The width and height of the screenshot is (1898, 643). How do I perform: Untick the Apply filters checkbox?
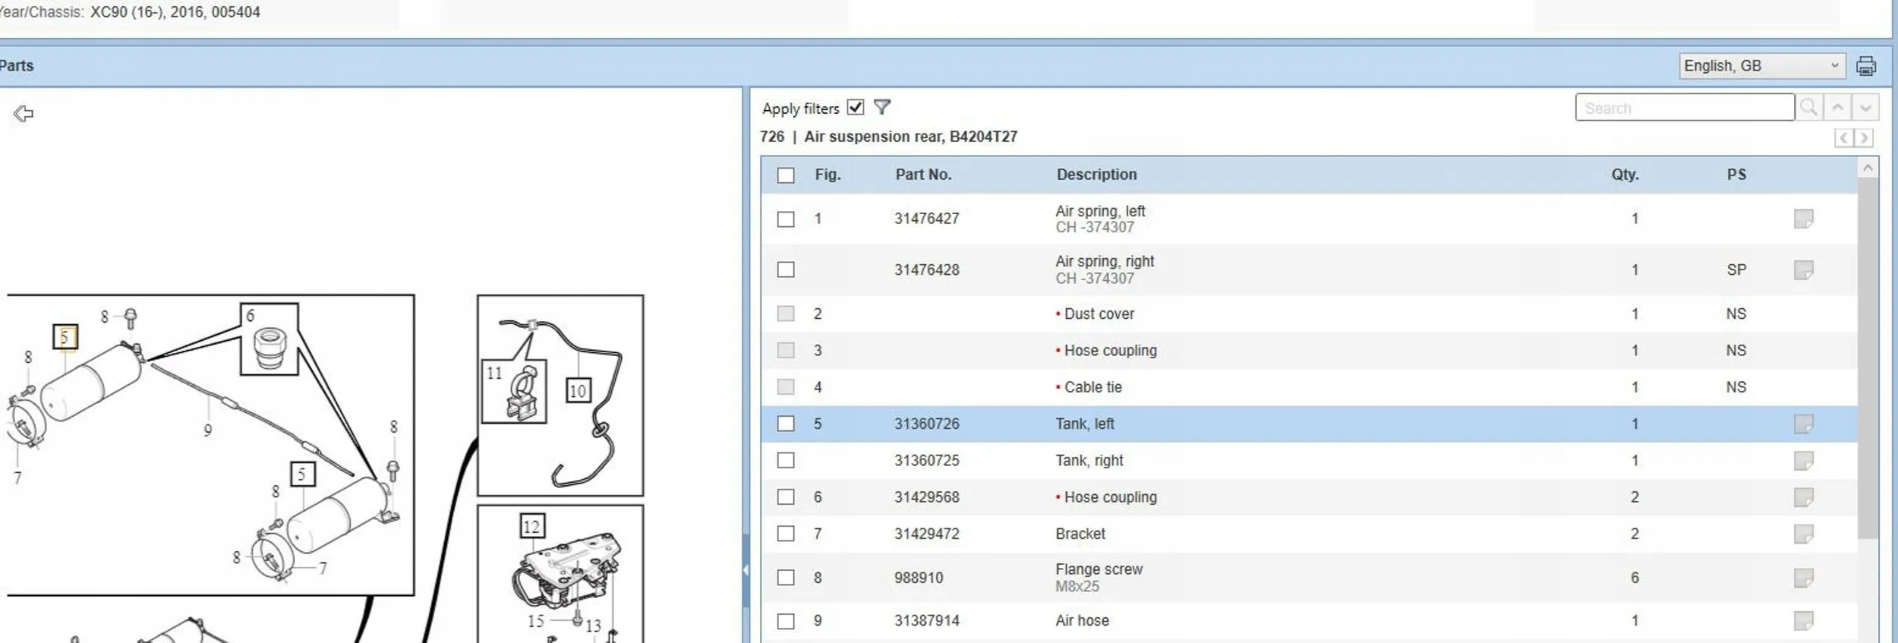pyautogui.click(x=856, y=108)
